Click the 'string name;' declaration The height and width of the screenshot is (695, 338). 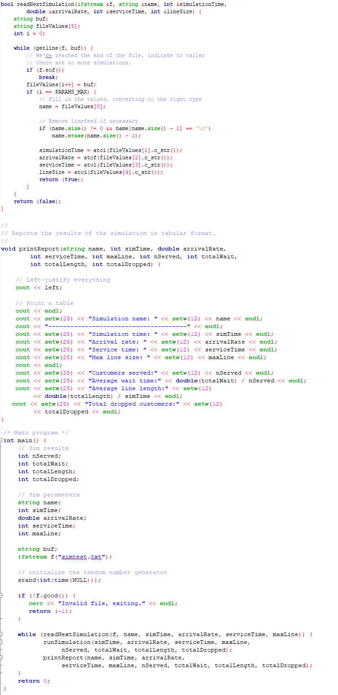[x=39, y=502]
